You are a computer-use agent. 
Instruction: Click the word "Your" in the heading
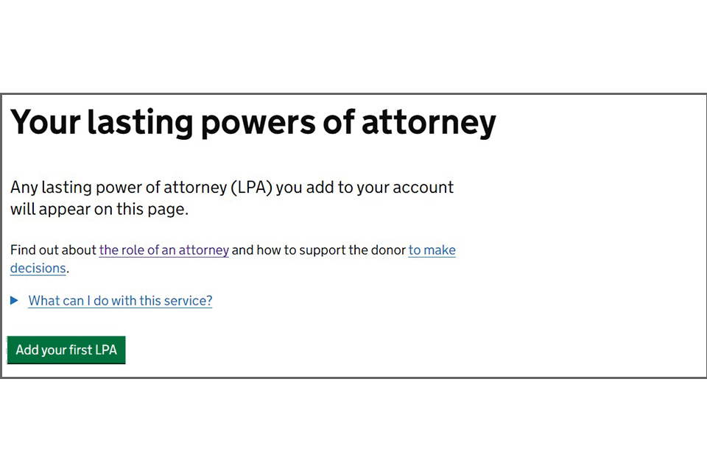coord(44,124)
